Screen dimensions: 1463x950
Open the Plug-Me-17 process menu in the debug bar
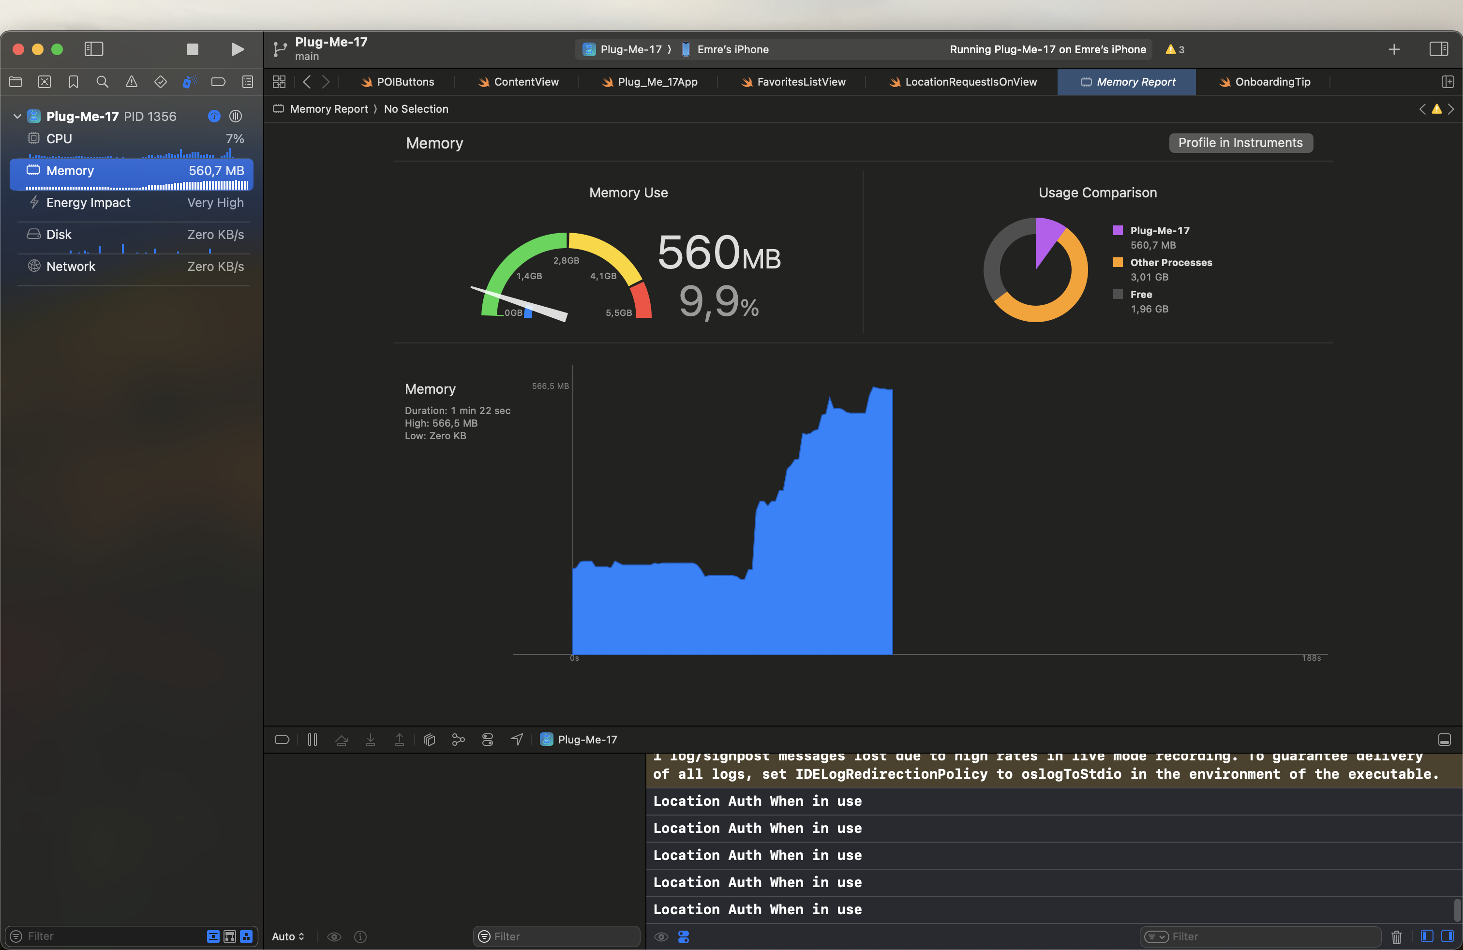tap(579, 739)
